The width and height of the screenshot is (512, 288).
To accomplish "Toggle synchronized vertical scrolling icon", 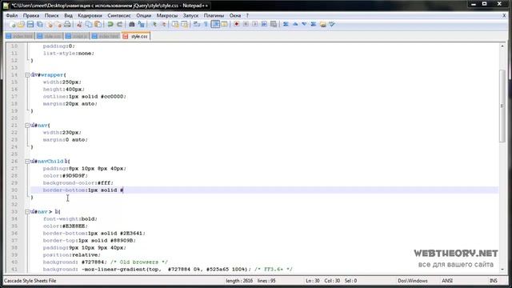I will [x=175, y=25].
